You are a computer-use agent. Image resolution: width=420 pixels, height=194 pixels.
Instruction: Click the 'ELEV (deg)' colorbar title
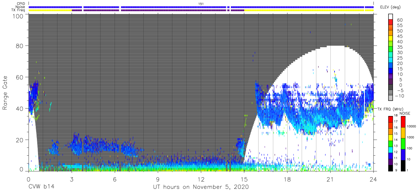[390, 7]
